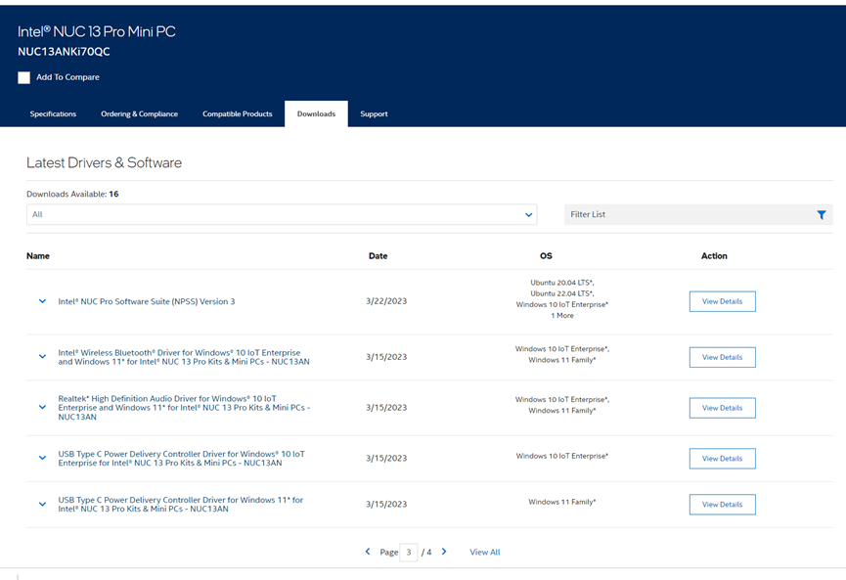The height and width of the screenshot is (580, 846).
Task: Click the View All link
Action: (x=485, y=552)
